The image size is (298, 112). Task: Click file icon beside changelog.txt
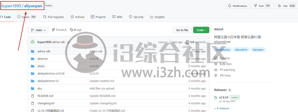point(33,103)
